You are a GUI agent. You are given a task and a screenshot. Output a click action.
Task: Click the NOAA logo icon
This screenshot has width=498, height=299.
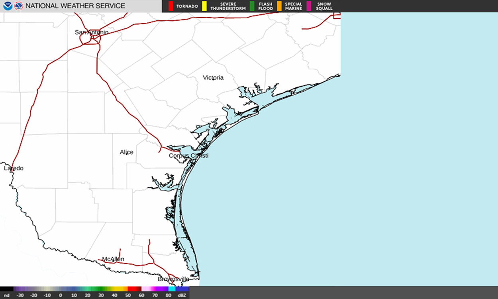[8, 6]
